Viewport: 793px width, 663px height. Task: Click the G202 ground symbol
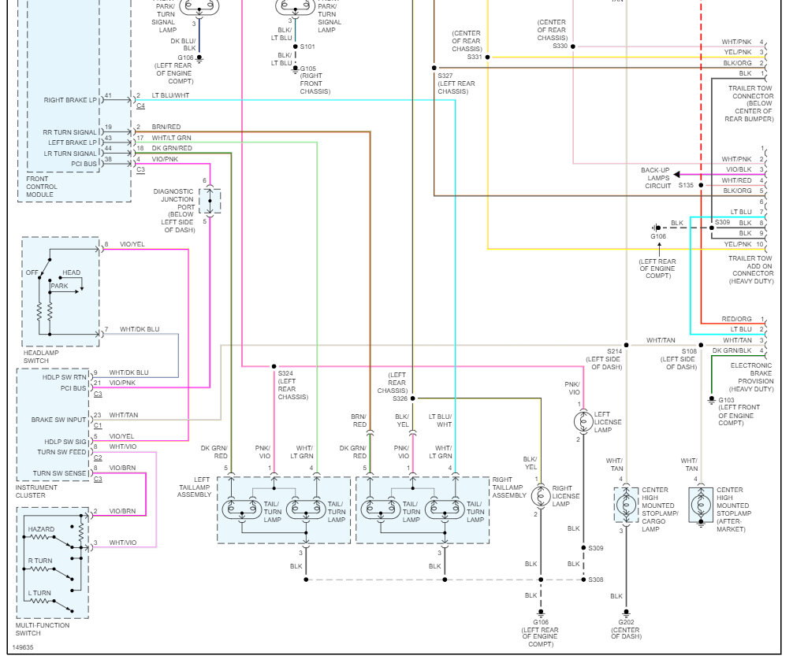pyautogui.click(x=626, y=613)
